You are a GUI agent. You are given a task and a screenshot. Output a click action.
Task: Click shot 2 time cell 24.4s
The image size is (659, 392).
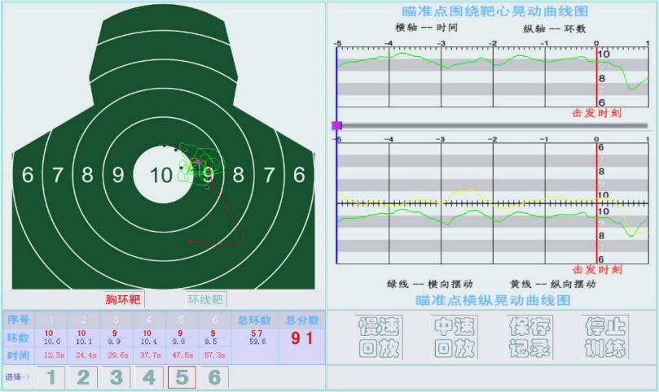86,355
